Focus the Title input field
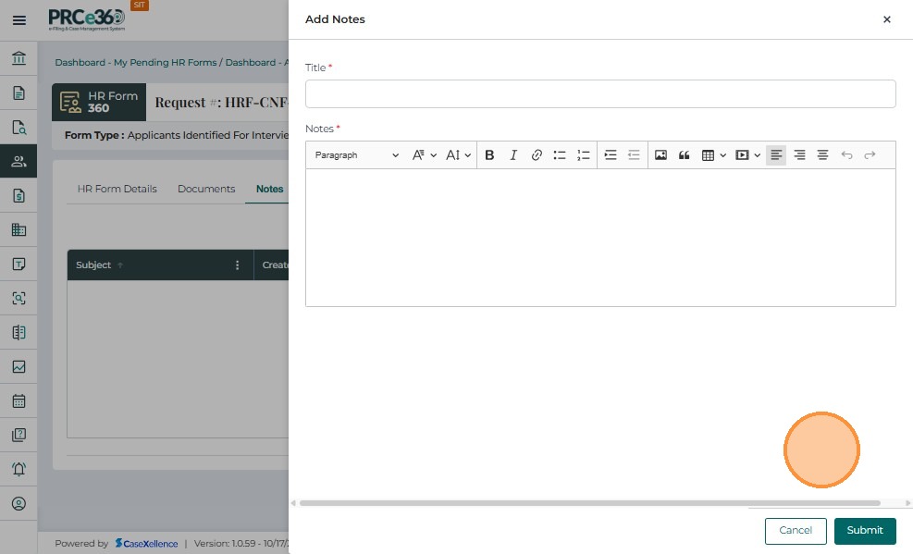913x554 pixels. pyautogui.click(x=600, y=93)
